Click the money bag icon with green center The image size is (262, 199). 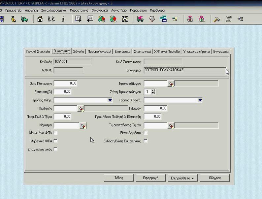point(202,19)
